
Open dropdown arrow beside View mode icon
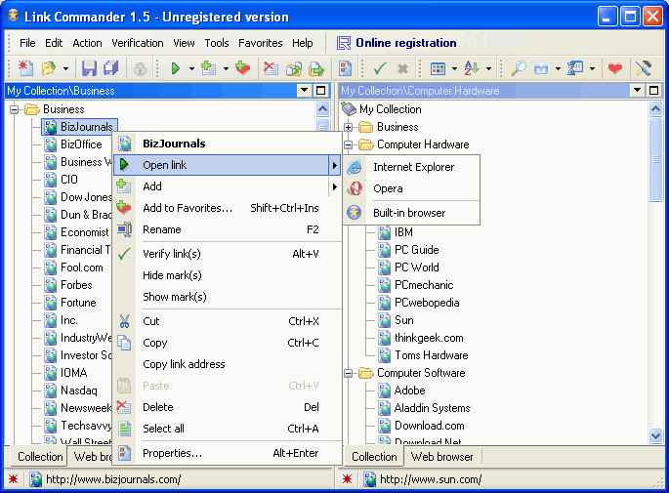454,68
